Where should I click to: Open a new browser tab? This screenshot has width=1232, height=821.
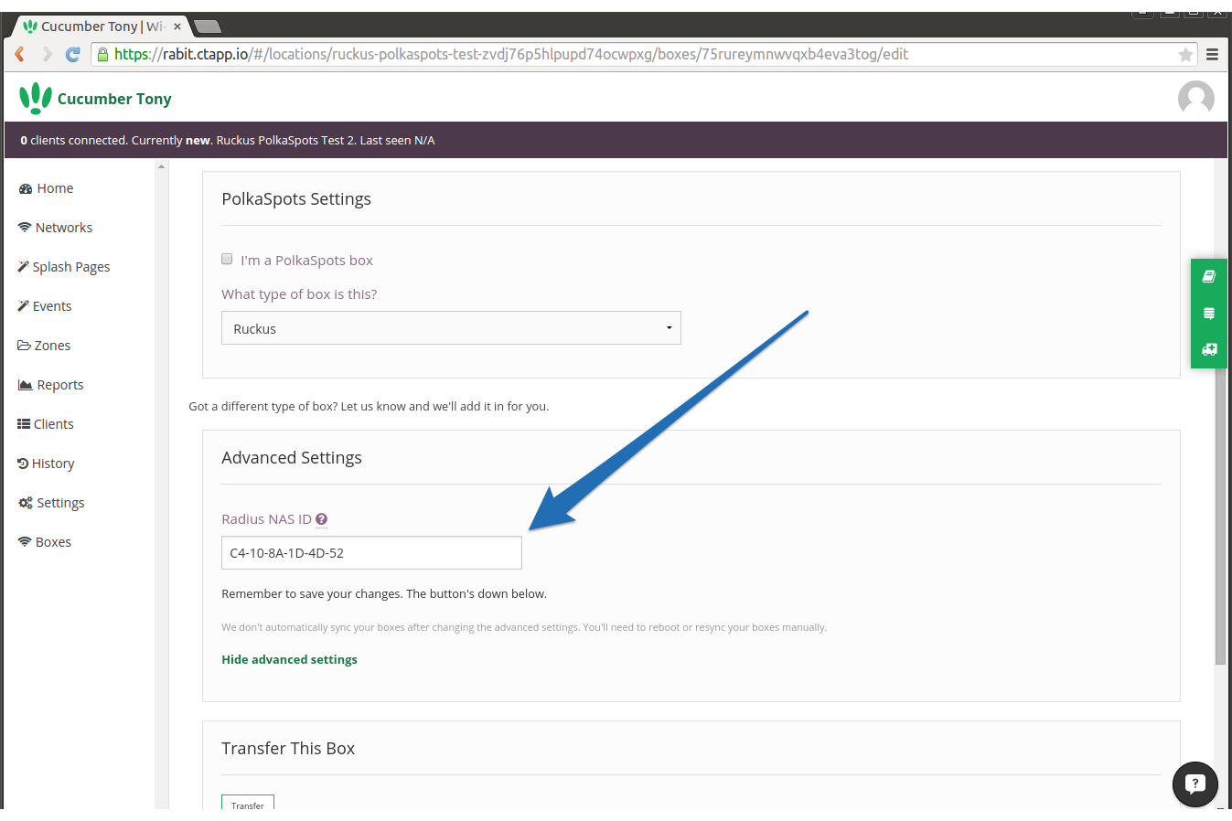coord(208,27)
